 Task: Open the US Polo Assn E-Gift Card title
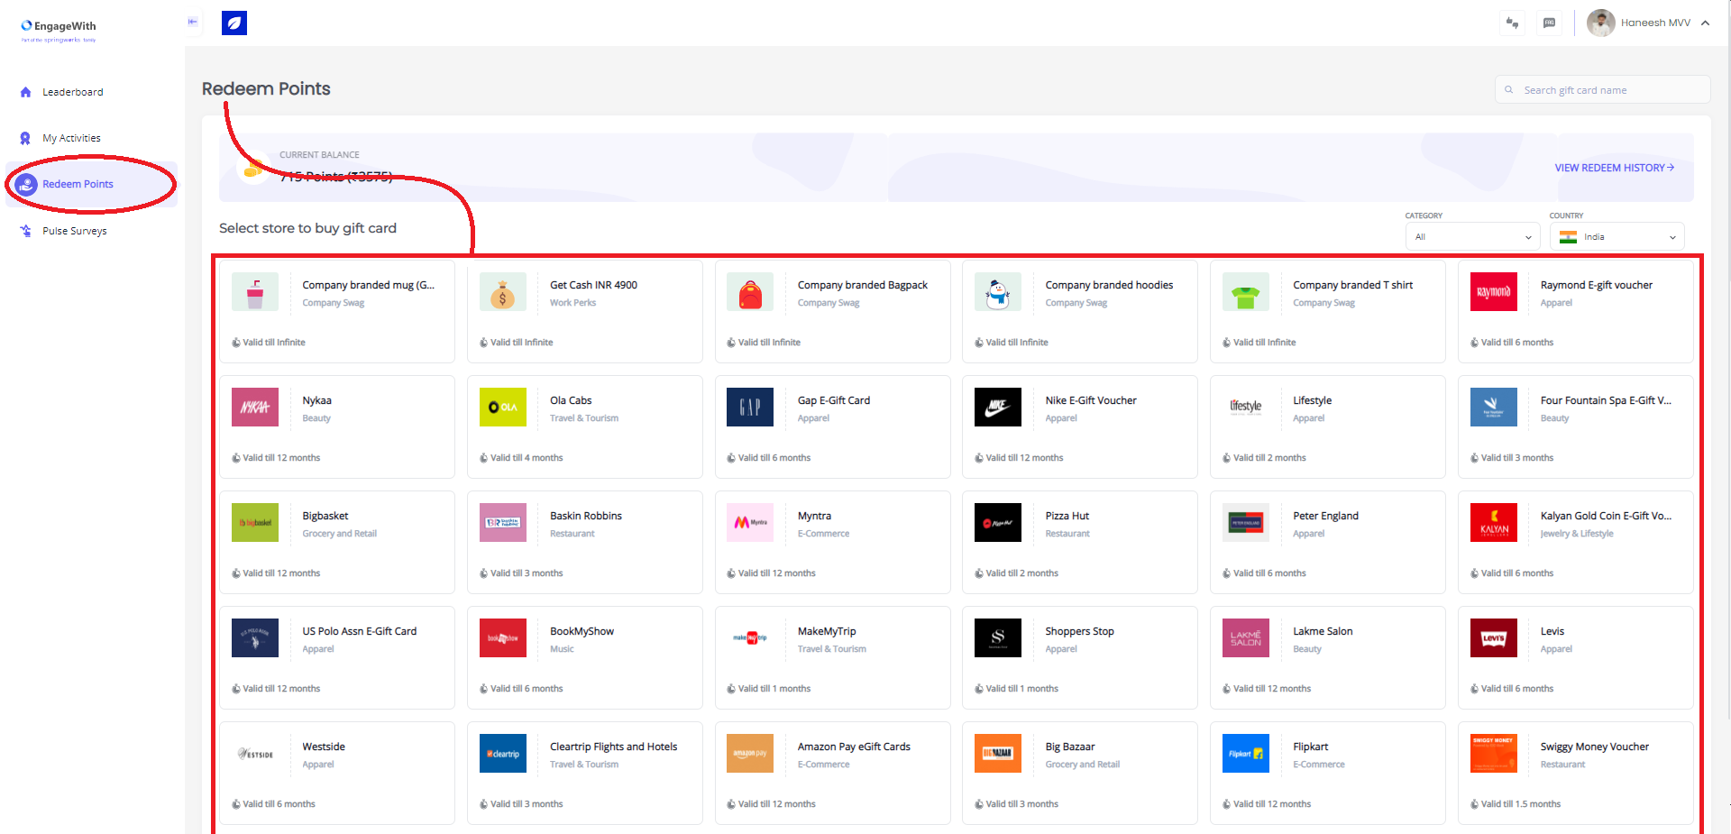[359, 631]
